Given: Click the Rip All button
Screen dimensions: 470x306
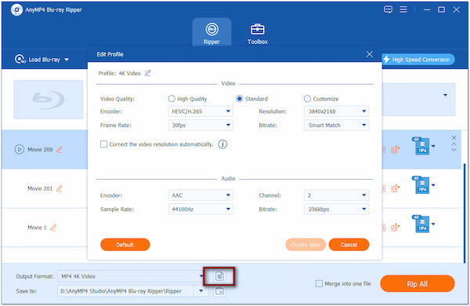Looking at the screenshot, I should click(418, 283).
